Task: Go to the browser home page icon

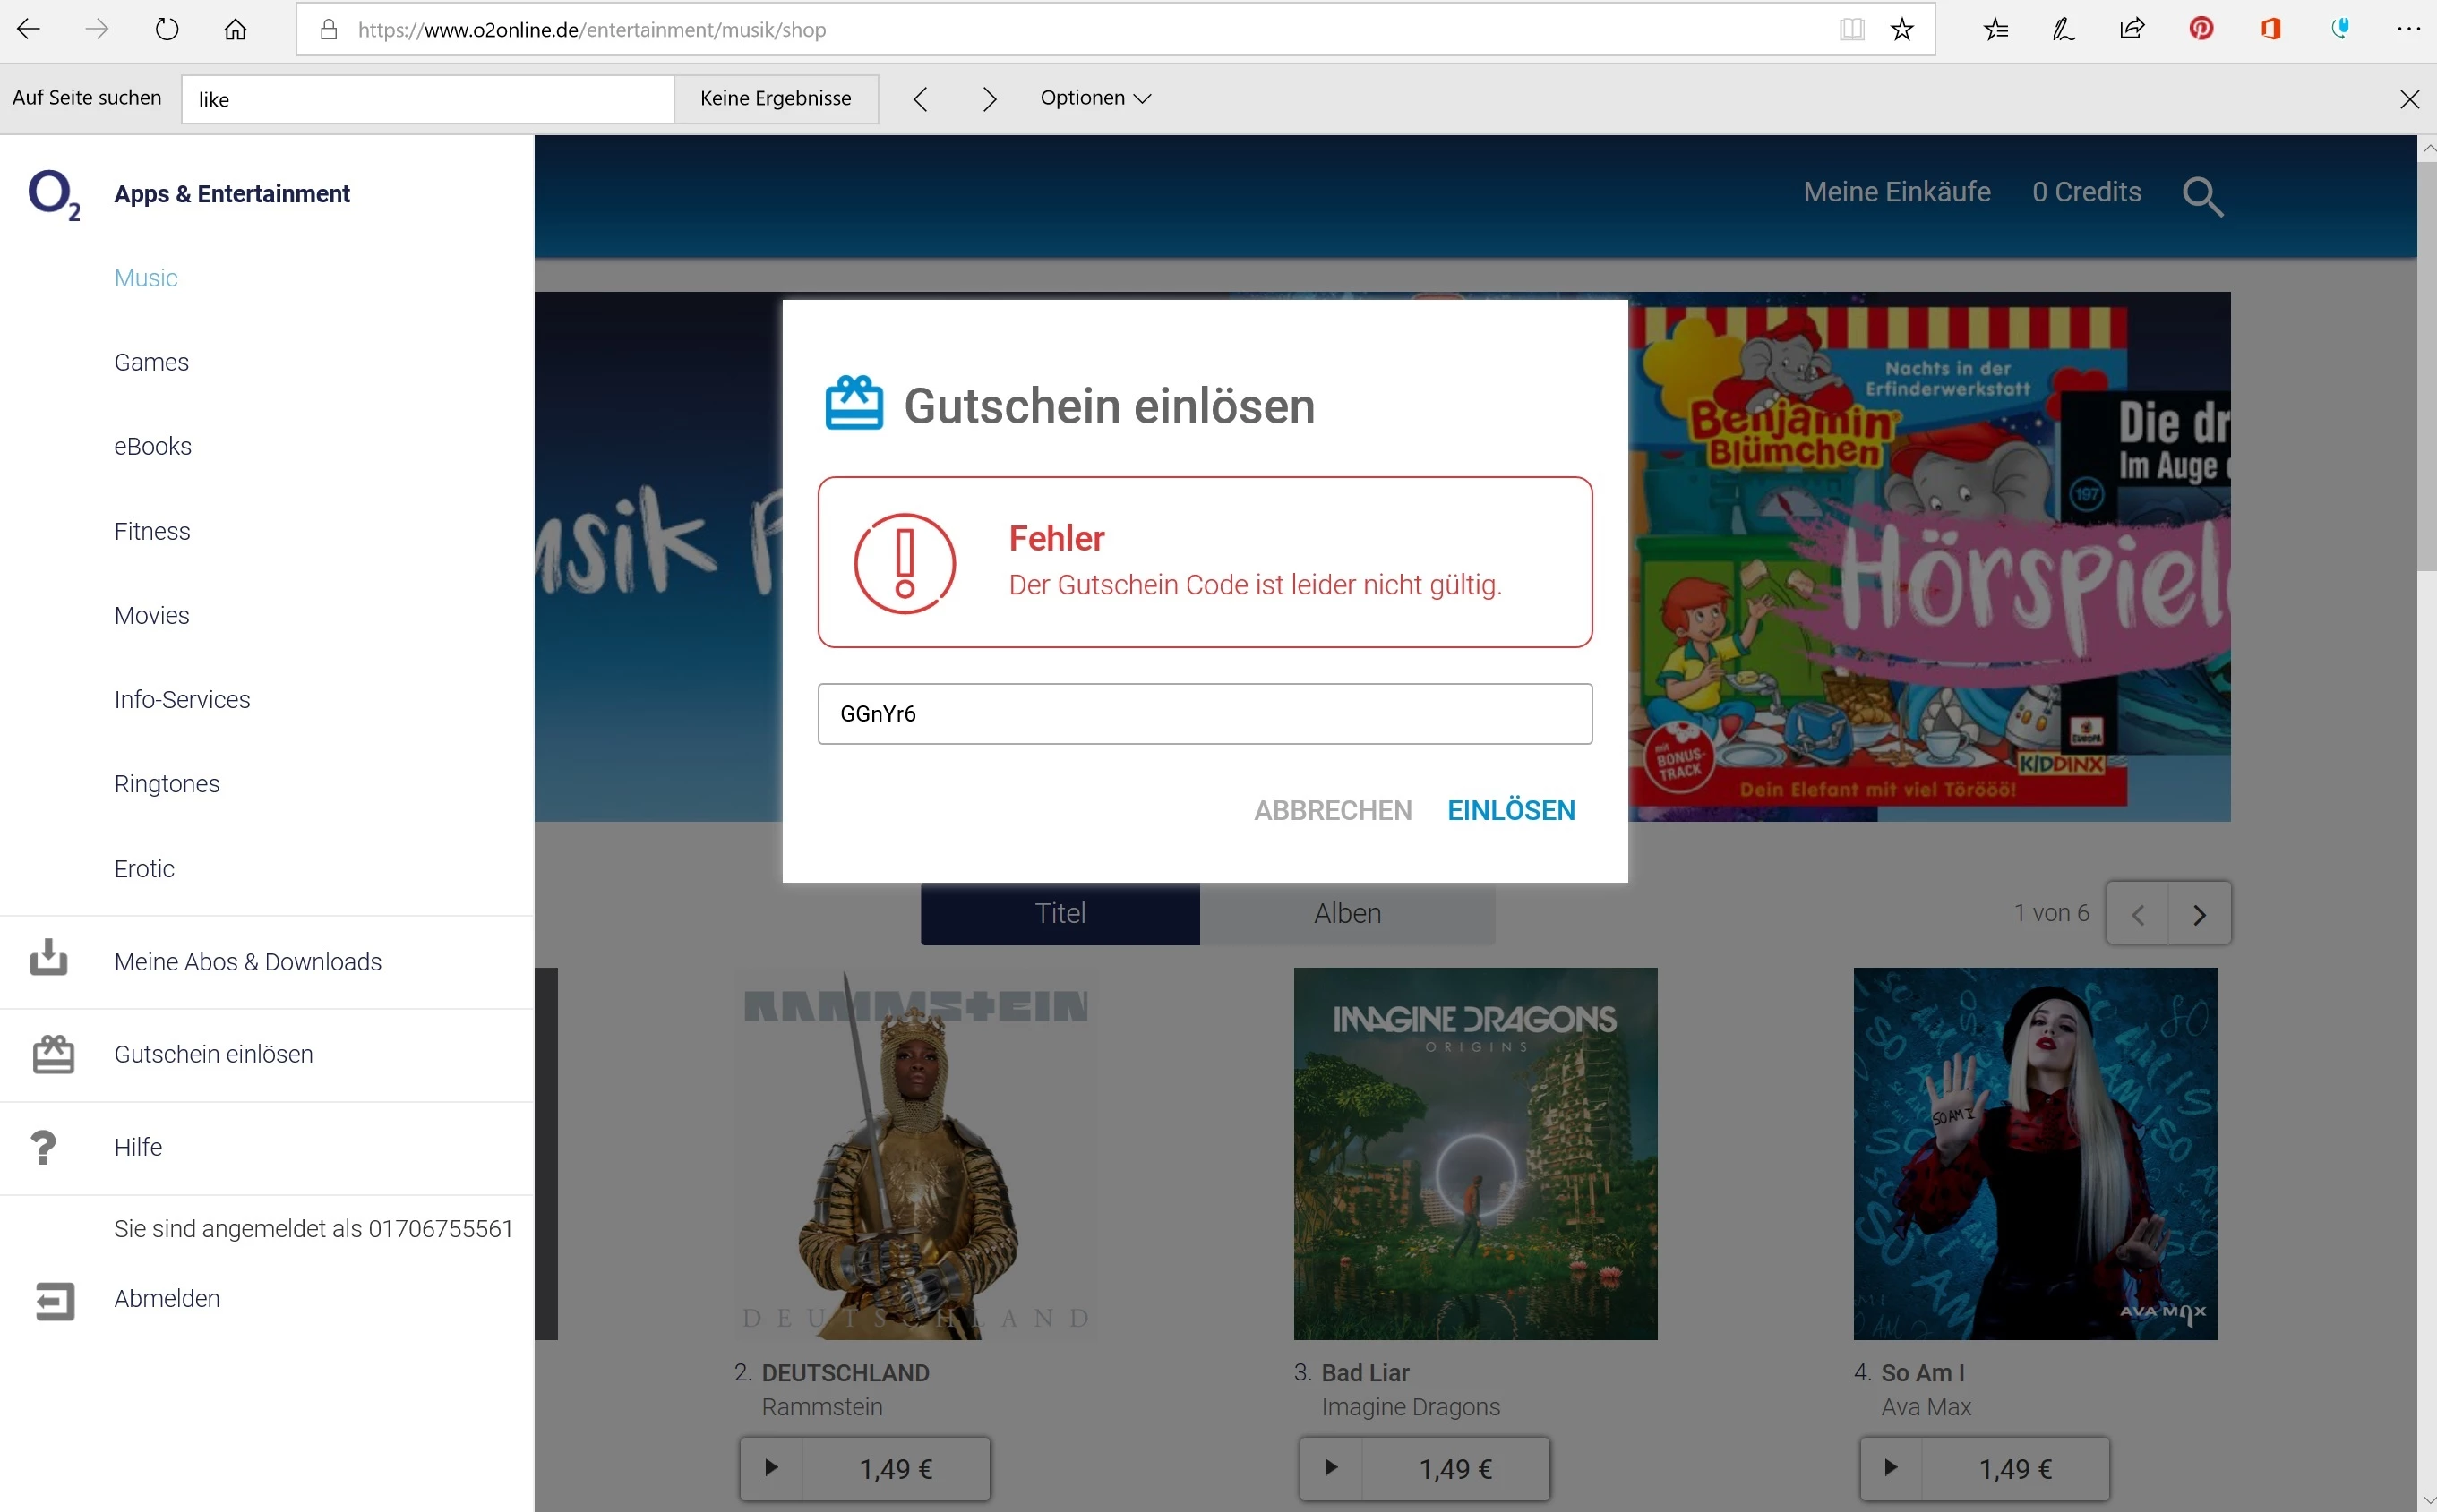Action: [x=235, y=29]
